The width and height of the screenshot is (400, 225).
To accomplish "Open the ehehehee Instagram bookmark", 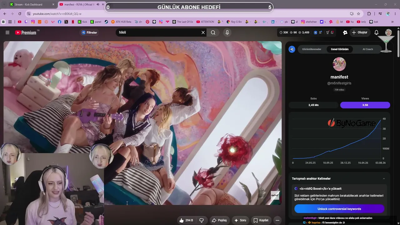I will coord(309,22).
